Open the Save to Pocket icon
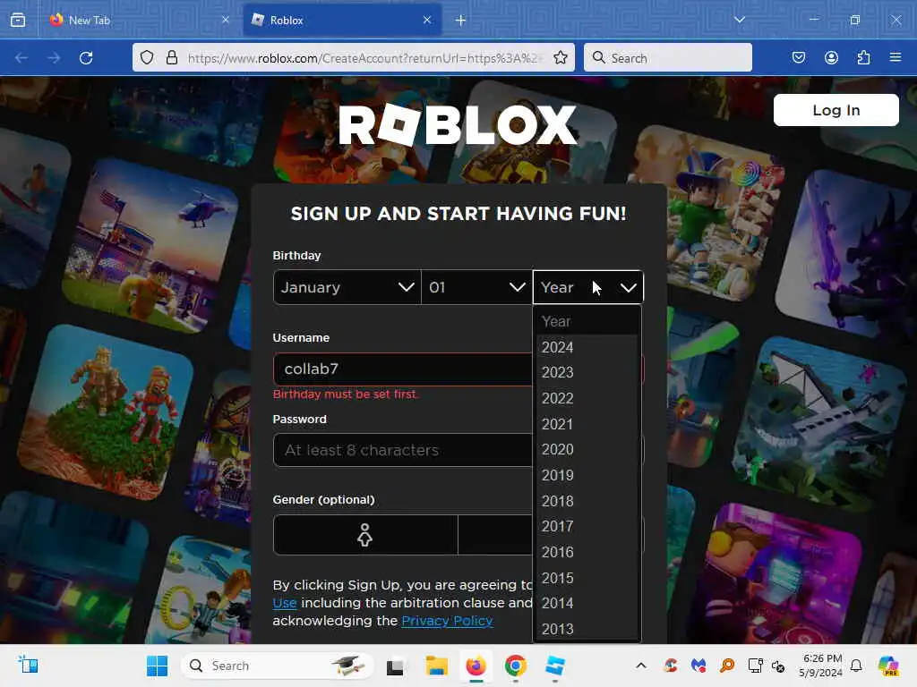This screenshot has width=917, height=687. click(x=799, y=58)
